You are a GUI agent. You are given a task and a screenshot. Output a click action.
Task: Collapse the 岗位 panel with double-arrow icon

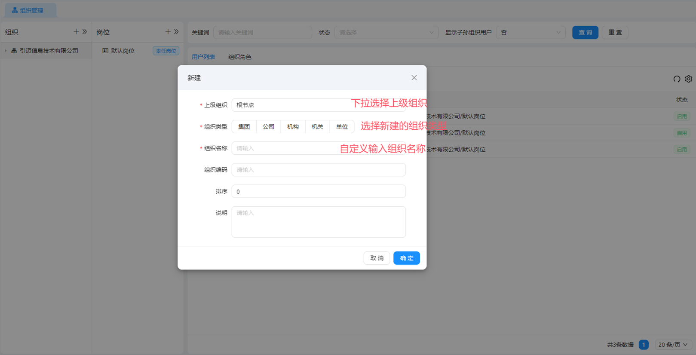point(176,32)
